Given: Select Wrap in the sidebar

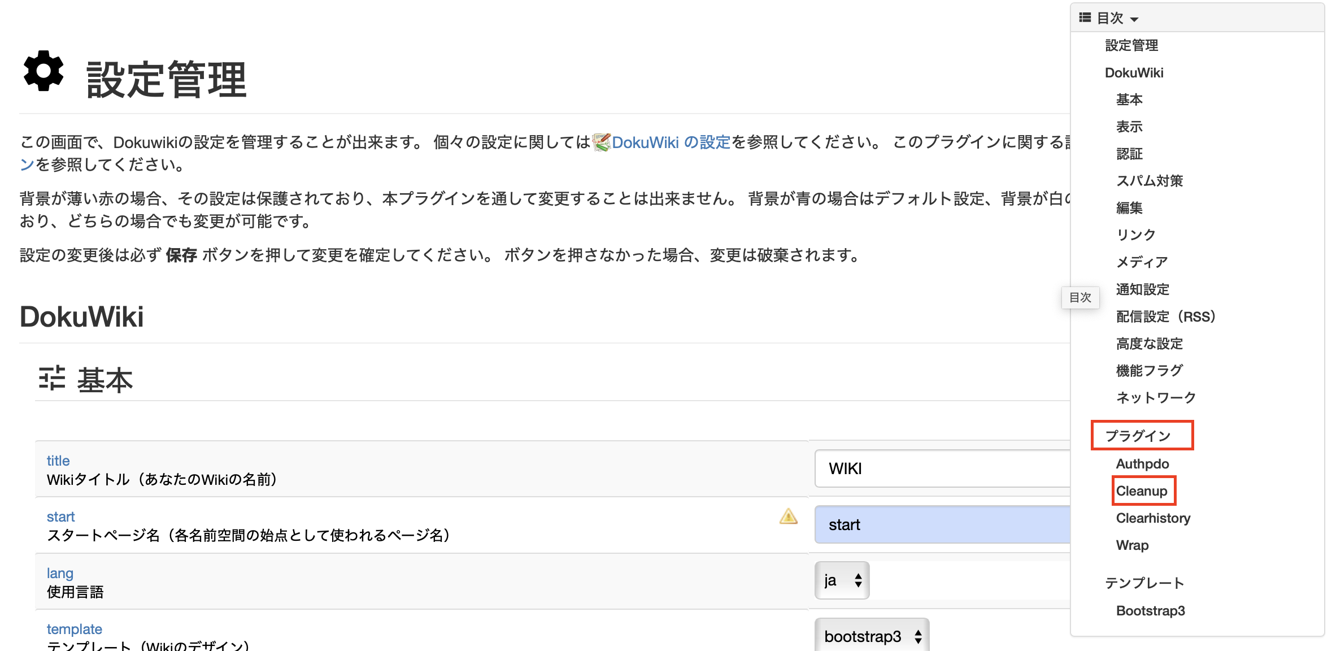Looking at the screenshot, I should [x=1132, y=545].
